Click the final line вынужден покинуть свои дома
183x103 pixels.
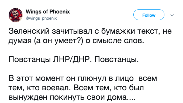pyautogui.click(x=72, y=97)
